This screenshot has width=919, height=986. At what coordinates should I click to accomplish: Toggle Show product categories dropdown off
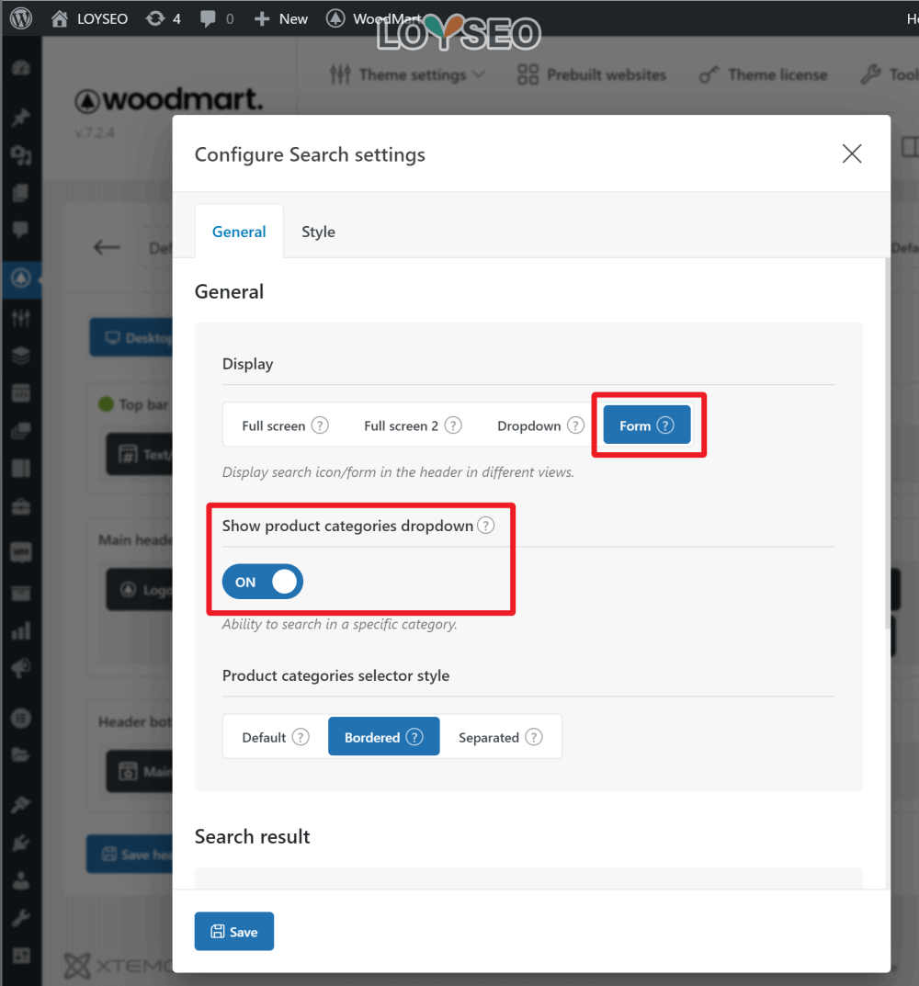(x=262, y=582)
